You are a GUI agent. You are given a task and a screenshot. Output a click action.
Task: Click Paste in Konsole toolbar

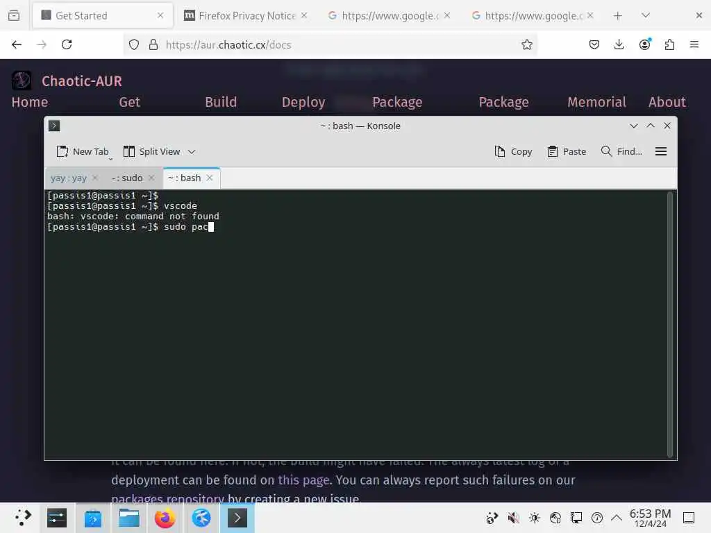[567, 151]
